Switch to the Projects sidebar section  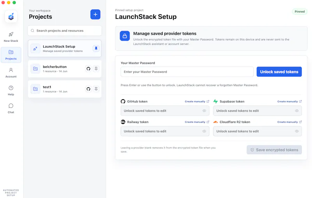[11, 55]
